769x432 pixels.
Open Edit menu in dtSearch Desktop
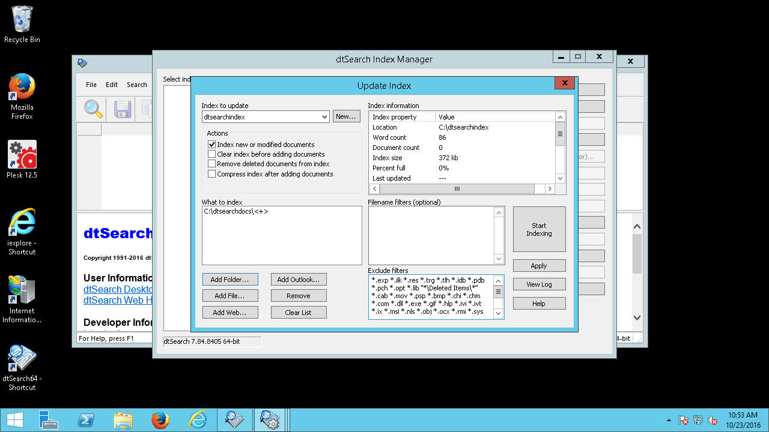coord(112,85)
